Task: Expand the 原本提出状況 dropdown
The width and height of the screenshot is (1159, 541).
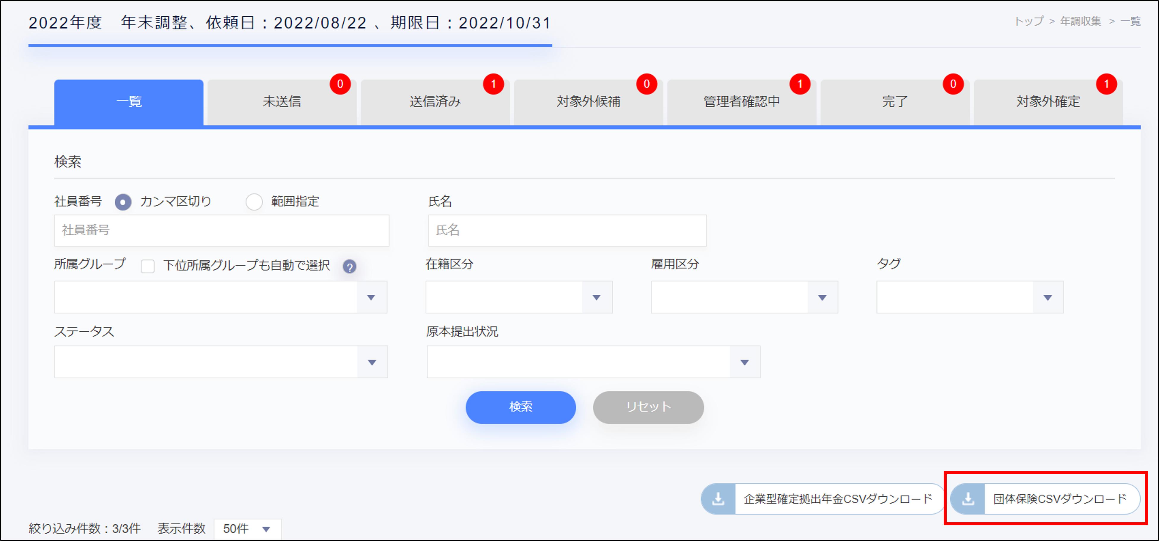Action: tap(593, 362)
